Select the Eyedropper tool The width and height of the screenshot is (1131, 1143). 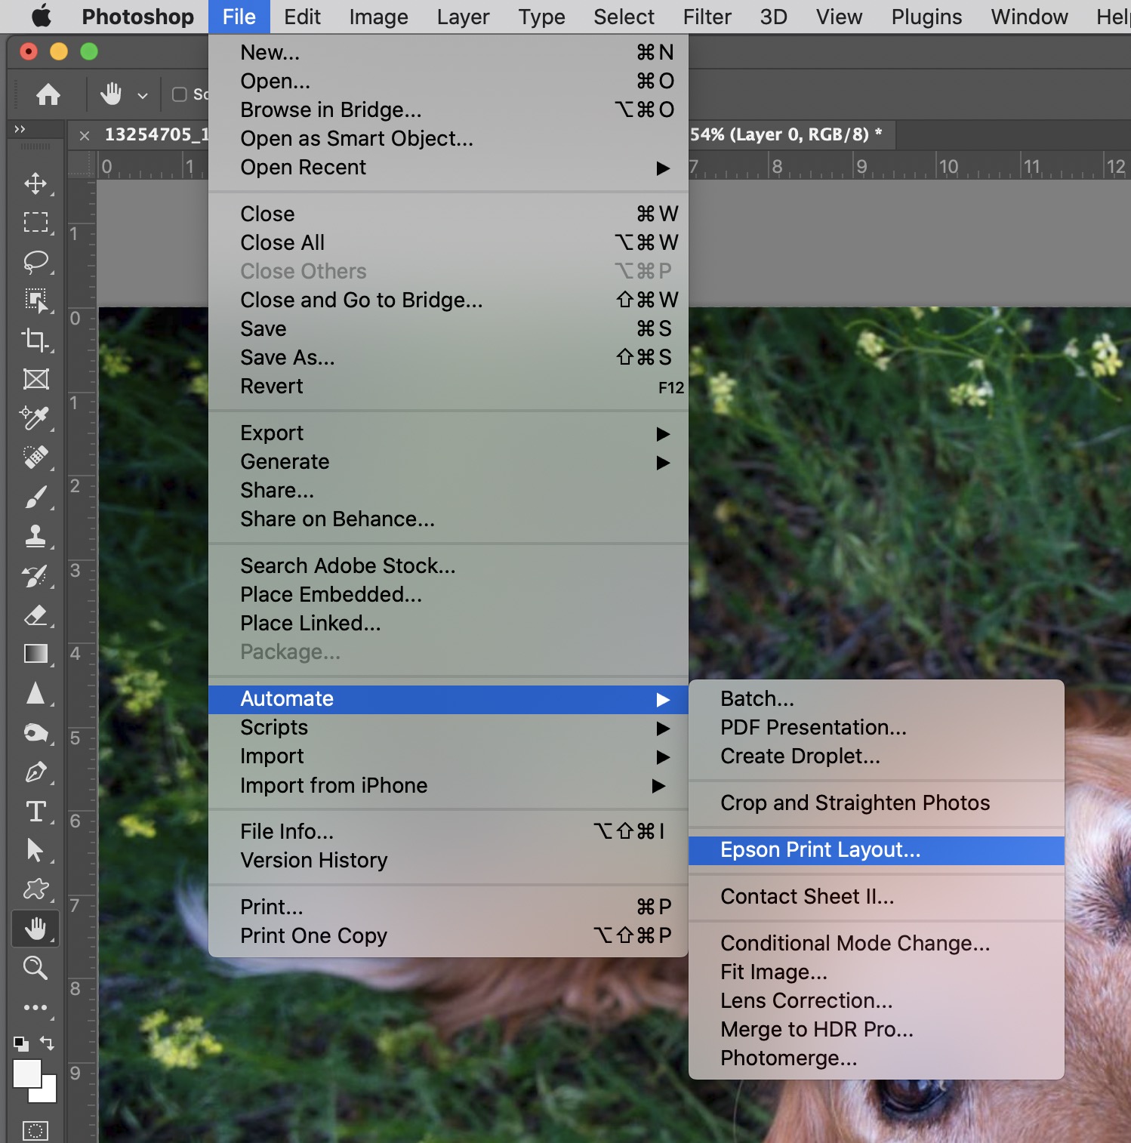tap(35, 417)
